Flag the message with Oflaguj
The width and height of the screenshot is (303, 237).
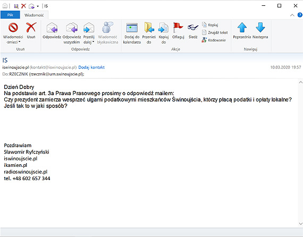(x=178, y=30)
